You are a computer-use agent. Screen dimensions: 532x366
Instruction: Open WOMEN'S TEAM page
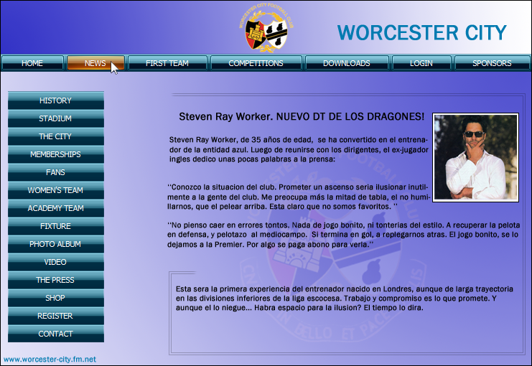(x=56, y=190)
